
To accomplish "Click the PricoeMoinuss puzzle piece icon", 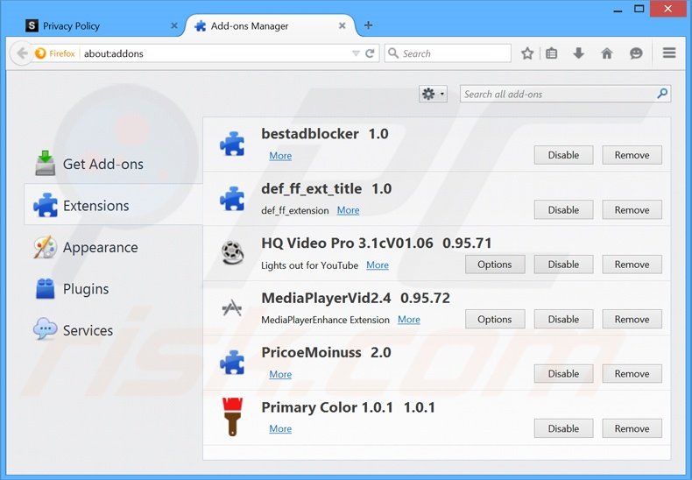I will pos(232,363).
